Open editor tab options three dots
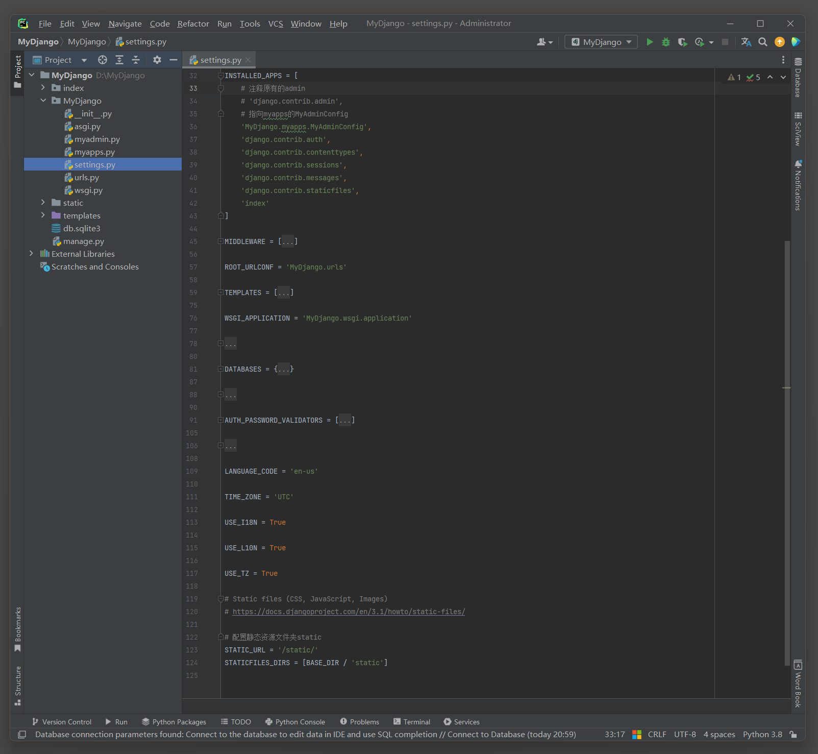818x754 pixels. (783, 60)
